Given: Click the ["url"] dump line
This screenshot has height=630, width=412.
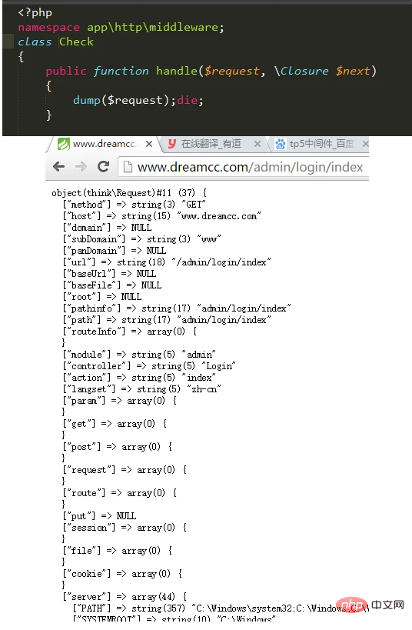Looking at the screenshot, I should click(x=167, y=262).
